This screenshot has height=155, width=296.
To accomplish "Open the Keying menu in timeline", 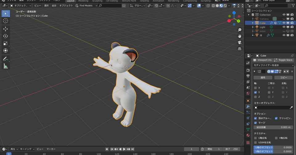I will 27,149.
